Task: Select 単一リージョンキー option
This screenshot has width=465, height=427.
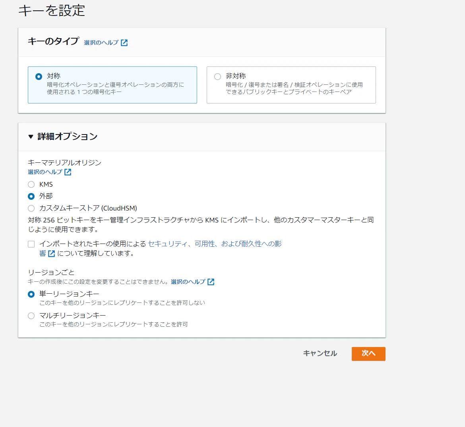Action: point(31,294)
